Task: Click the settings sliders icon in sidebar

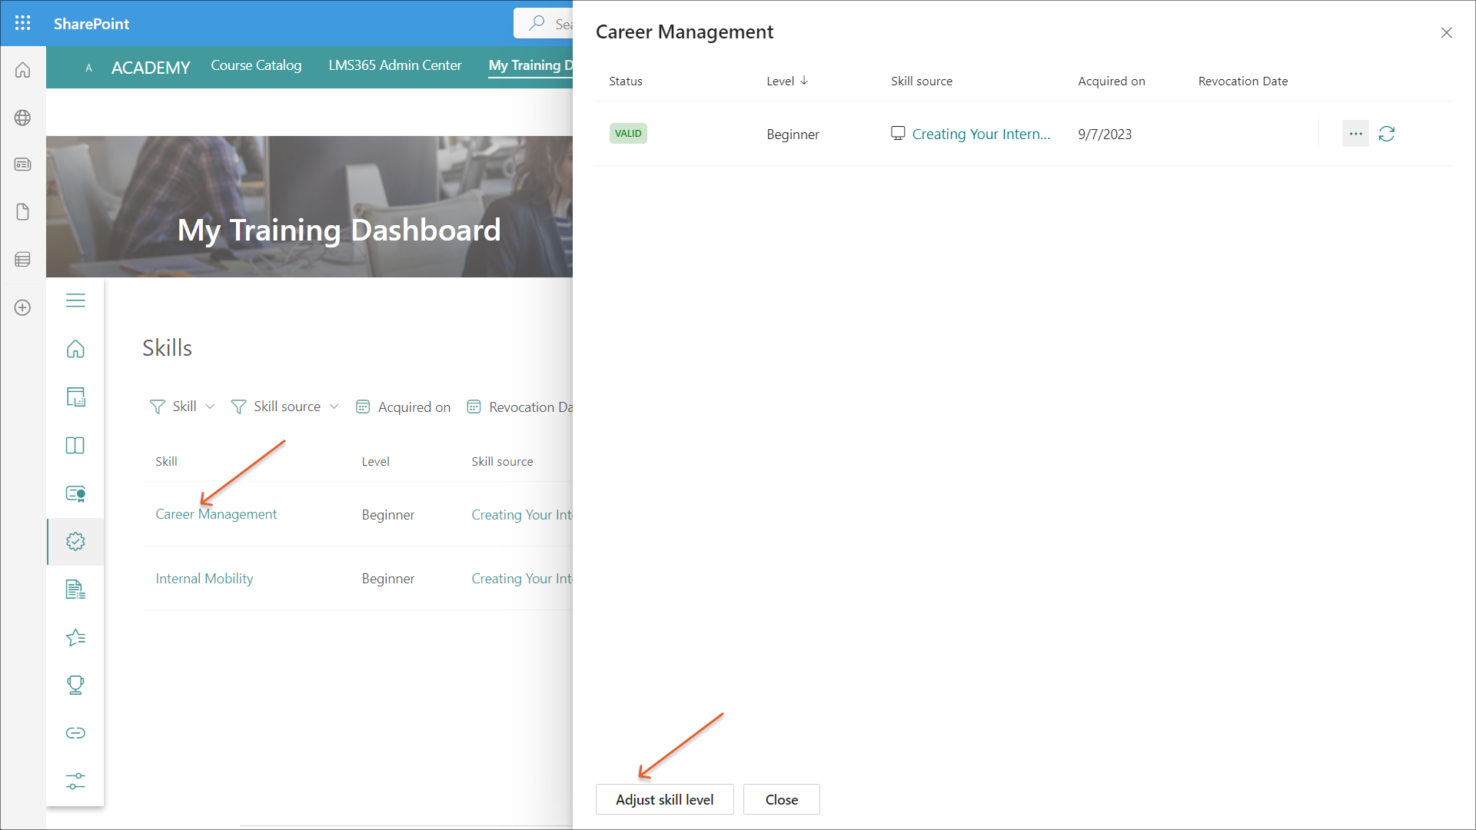Action: coord(75,781)
